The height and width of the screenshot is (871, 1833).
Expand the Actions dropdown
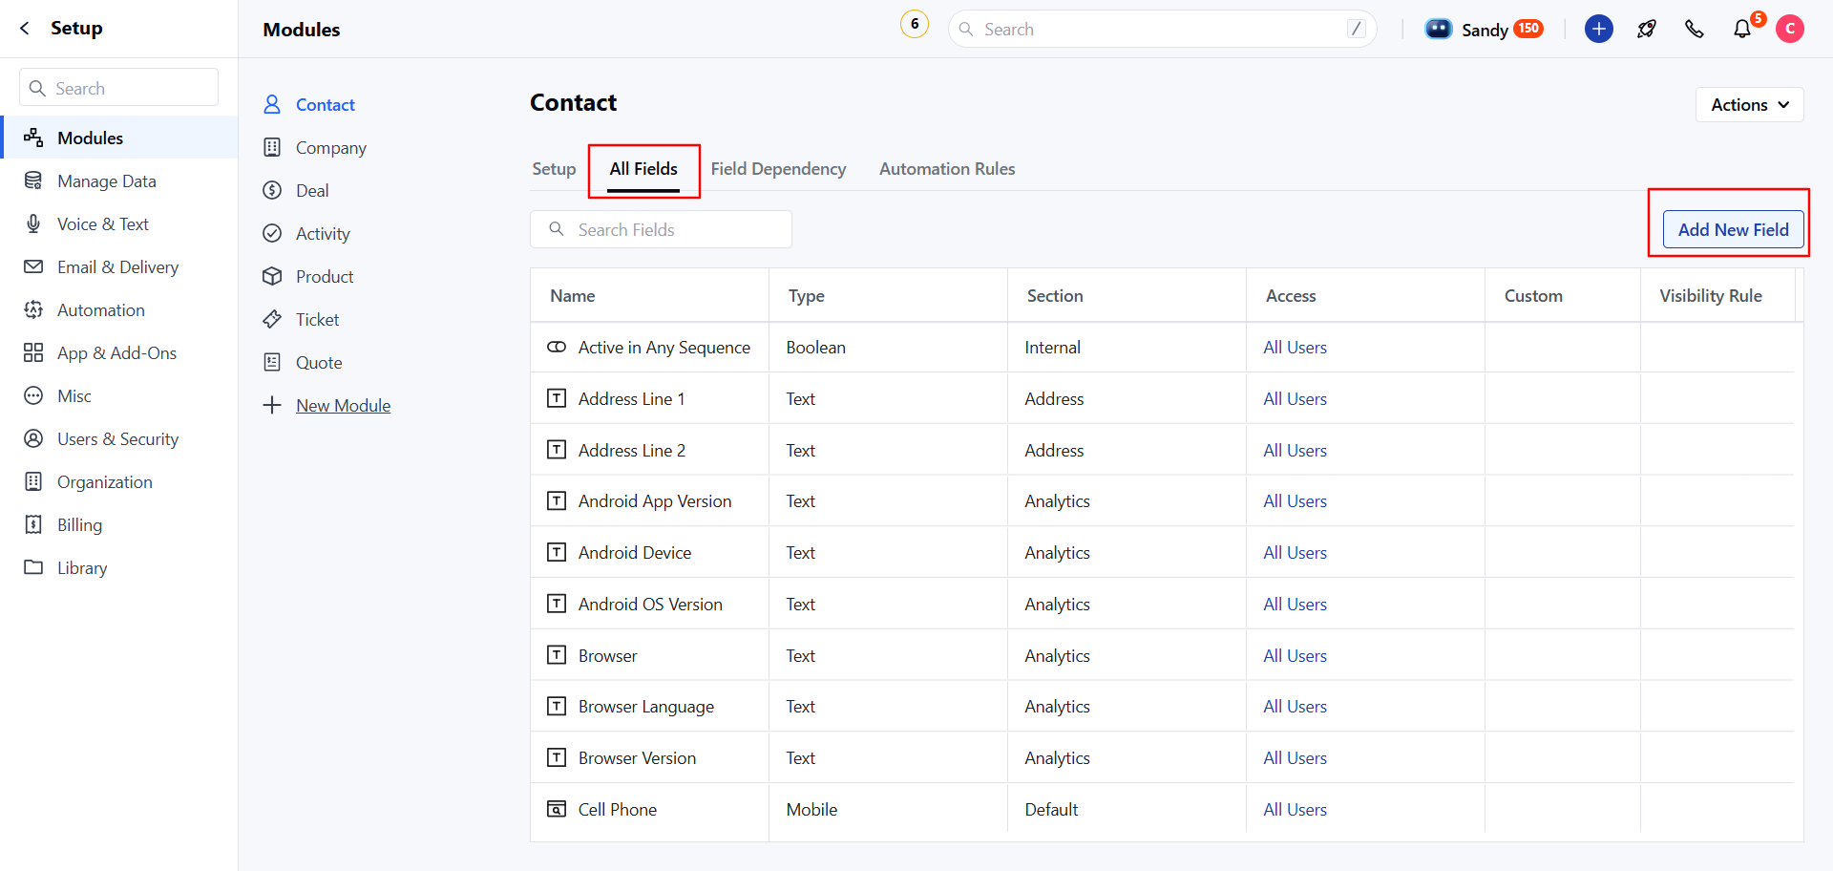1749,105
